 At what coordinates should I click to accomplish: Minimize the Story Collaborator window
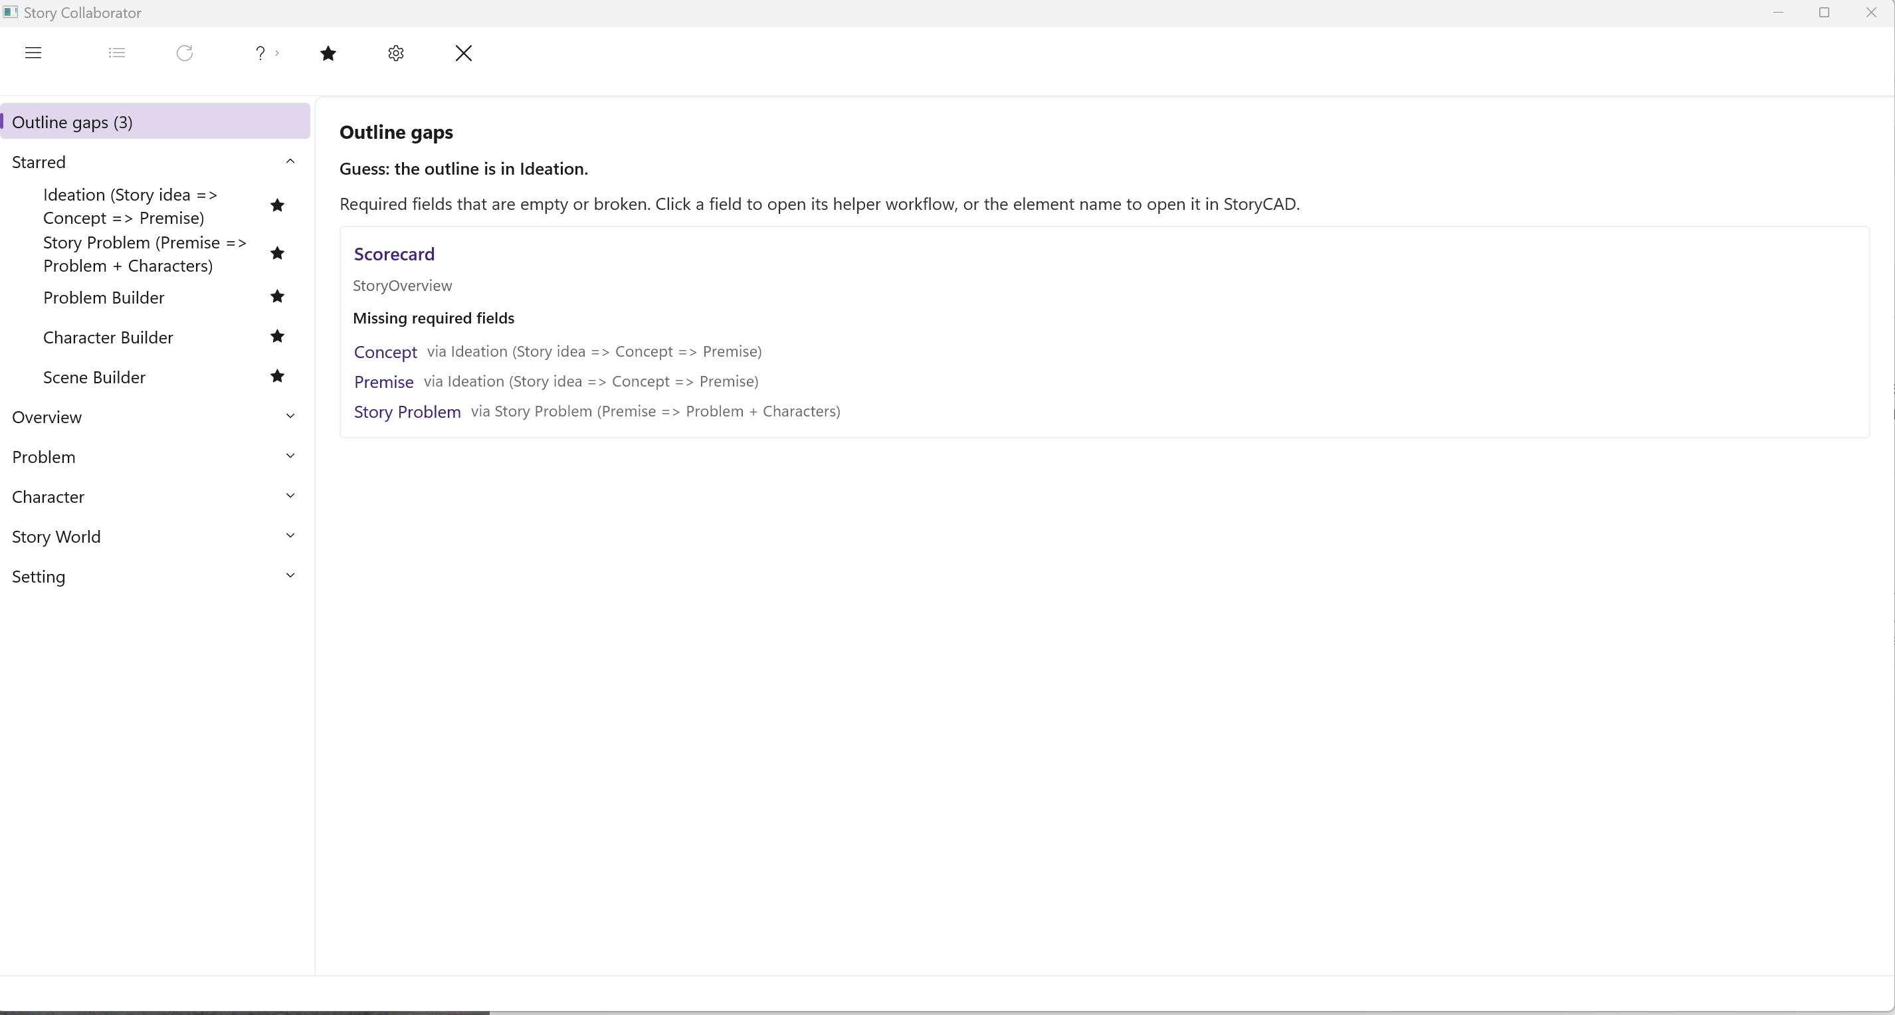1778,13
